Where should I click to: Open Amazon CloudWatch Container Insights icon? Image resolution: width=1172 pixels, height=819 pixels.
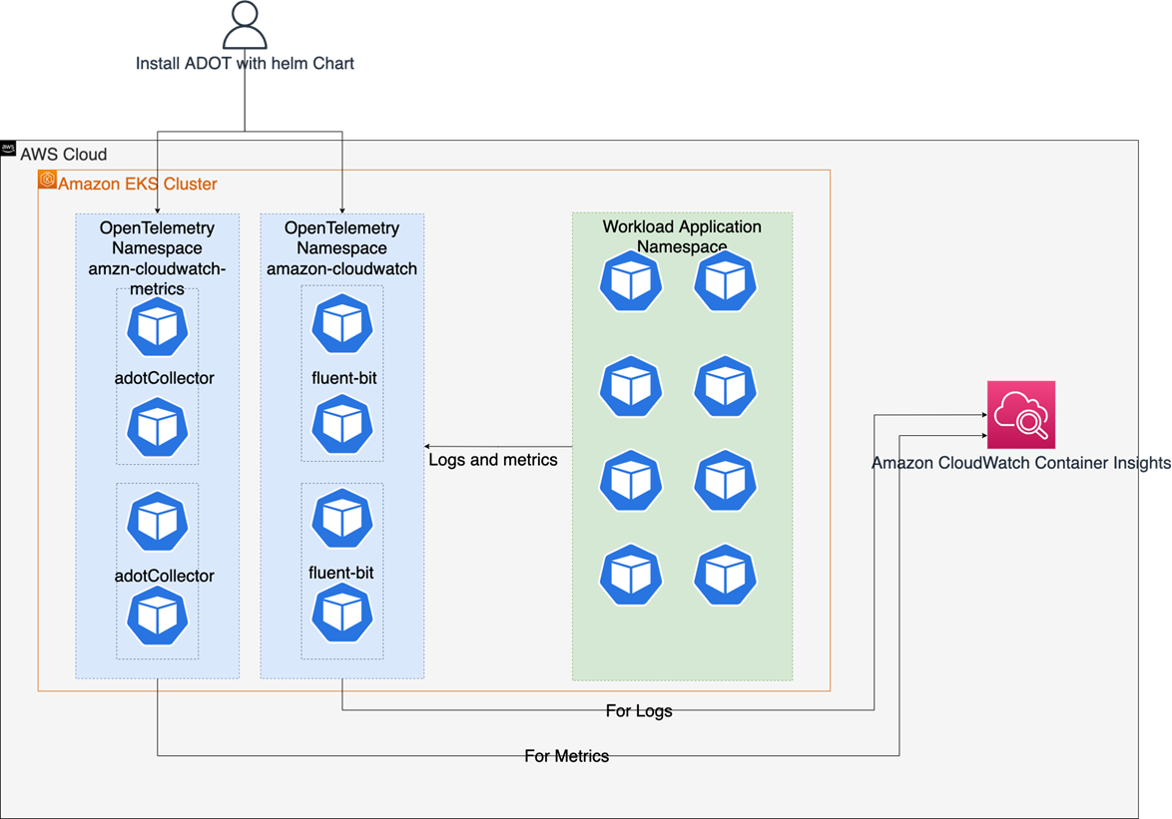pyautogui.click(x=1019, y=414)
